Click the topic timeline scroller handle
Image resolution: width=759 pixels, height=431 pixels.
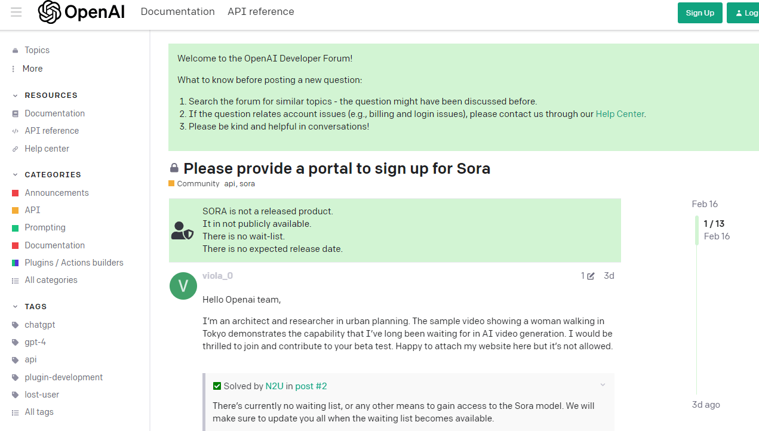[697, 230]
